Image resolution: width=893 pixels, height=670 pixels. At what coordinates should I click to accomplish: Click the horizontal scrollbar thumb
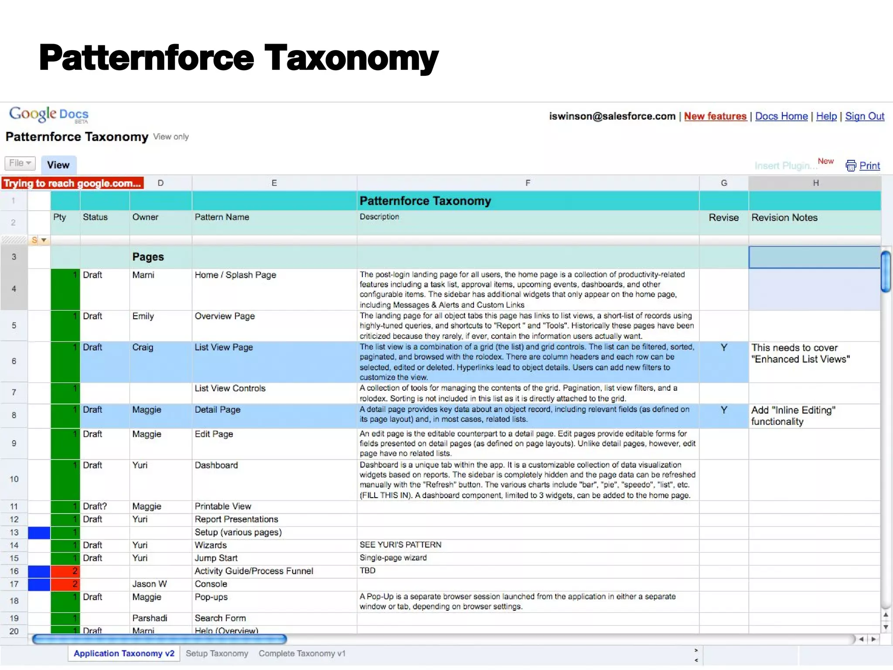click(x=160, y=639)
